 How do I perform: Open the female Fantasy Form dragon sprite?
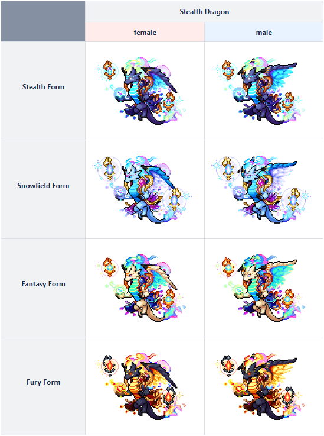click(x=141, y=288)
